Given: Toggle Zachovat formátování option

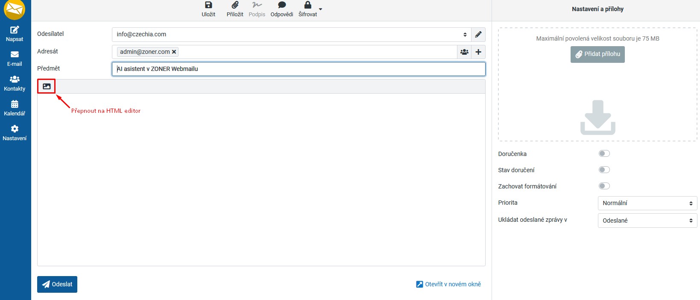Looking at the screenshot, I should pos(604,186).
